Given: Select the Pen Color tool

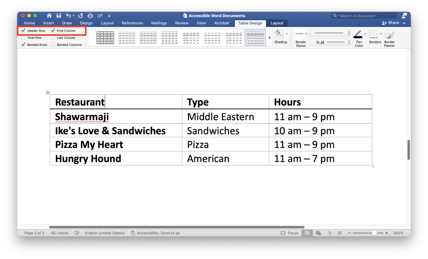Looking at the screenshot, I should tap(358, 34).
